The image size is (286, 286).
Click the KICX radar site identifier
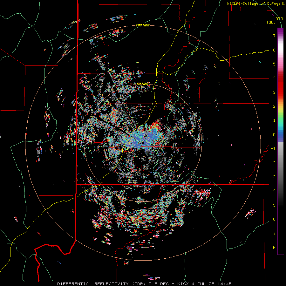coord(183,284)
